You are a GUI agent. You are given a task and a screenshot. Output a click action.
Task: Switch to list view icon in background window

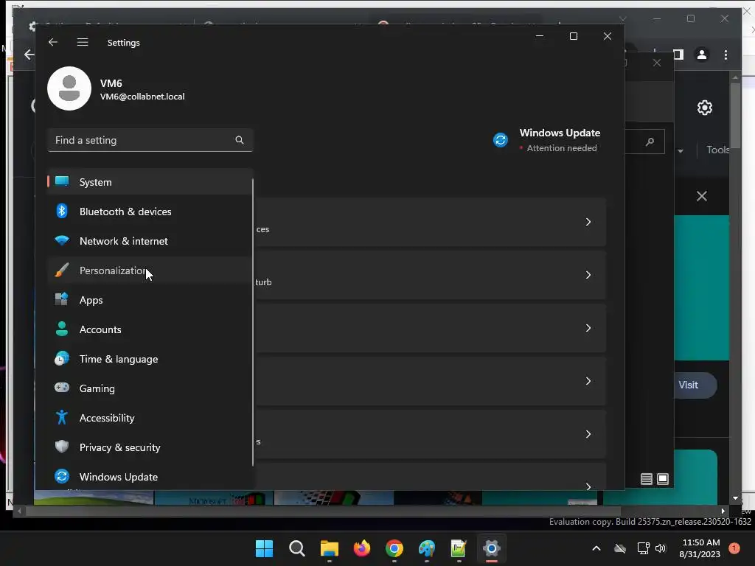pos(646,479)
